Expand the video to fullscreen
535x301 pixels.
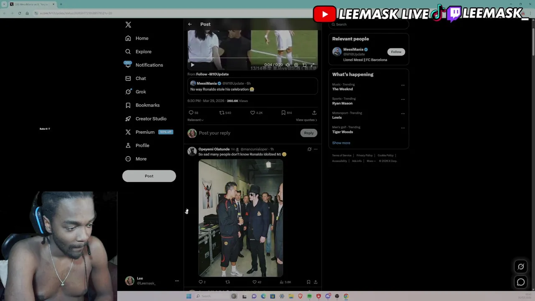[x=312, y=65]
